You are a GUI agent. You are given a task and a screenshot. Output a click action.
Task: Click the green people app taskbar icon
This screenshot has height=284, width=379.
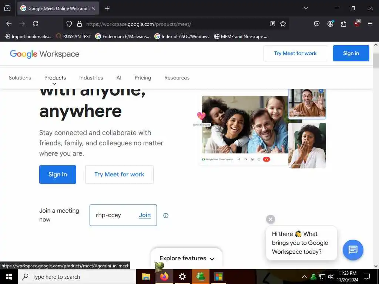[201, 277]
